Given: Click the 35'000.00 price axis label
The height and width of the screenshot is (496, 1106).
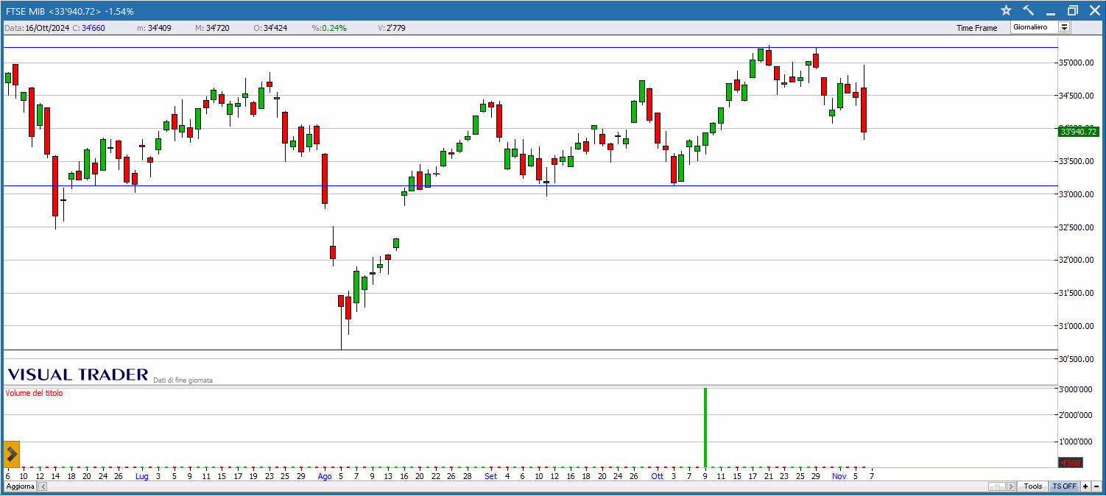Looking at the screenshot, I should [x=1078, y=63].
